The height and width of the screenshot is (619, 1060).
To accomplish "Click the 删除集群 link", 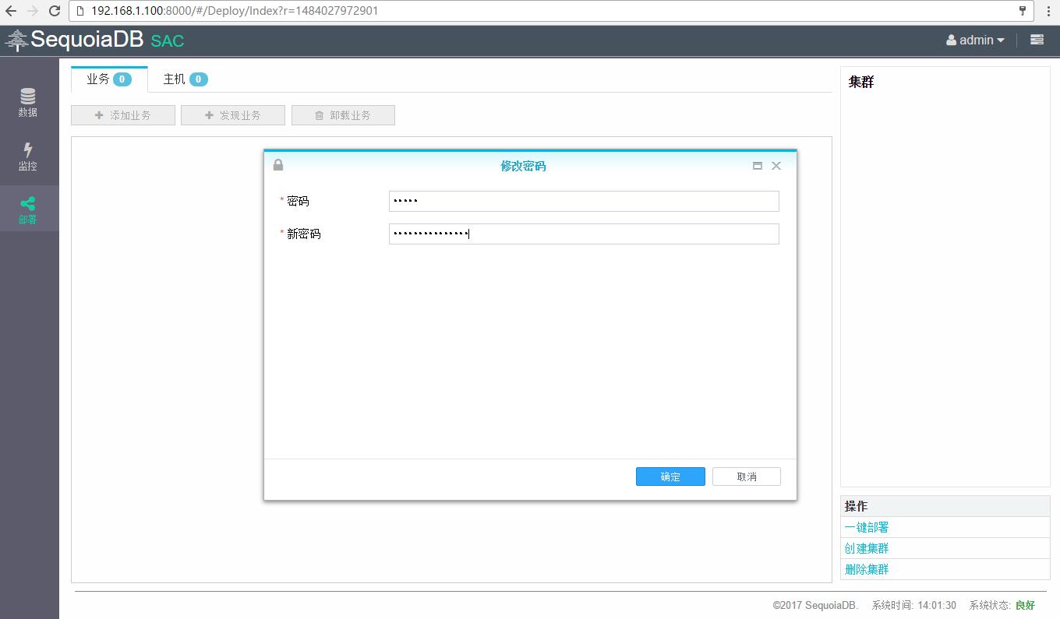I will [x=867, y=569].
